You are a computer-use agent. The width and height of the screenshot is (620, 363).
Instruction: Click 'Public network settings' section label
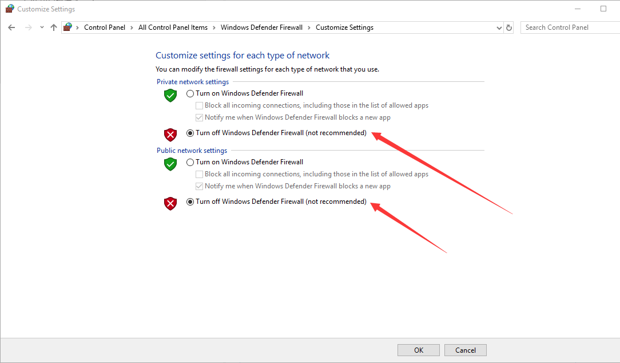[192, 151]
